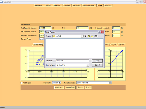Viewport: 146px width, 109px height.
Task: Switch to the Geometry tab
Action: tap(39, 6)
